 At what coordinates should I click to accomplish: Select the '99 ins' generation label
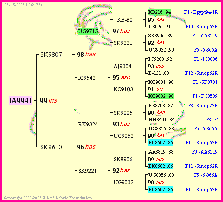48,100
